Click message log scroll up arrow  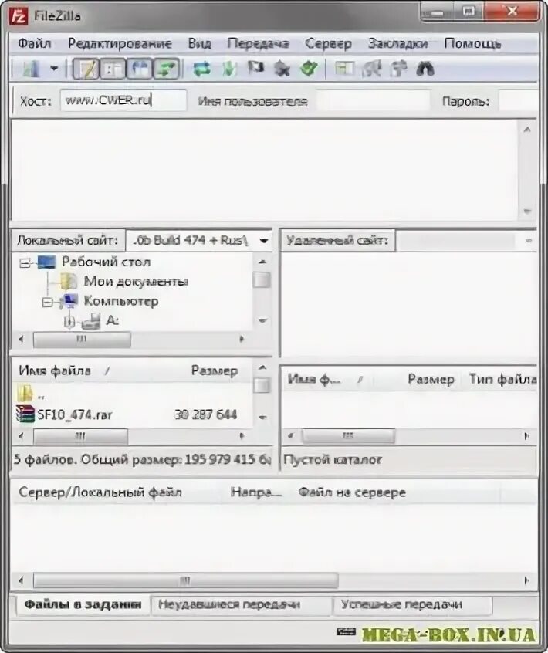(x=527, y=130)
